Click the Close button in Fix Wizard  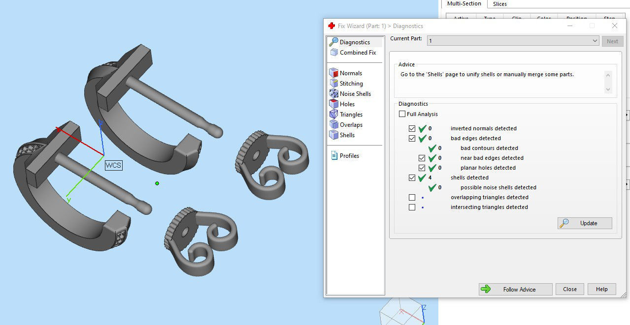point(570,289)
